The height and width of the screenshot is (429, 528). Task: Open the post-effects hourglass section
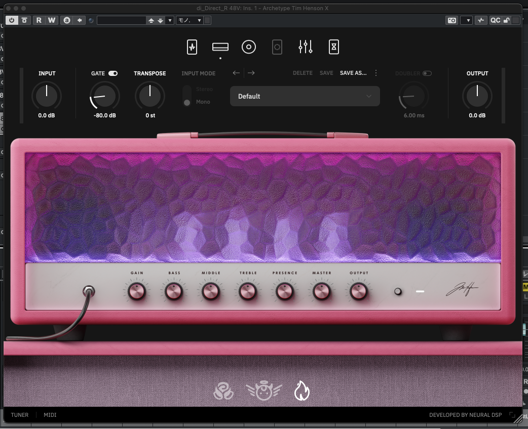coord(334,47)
